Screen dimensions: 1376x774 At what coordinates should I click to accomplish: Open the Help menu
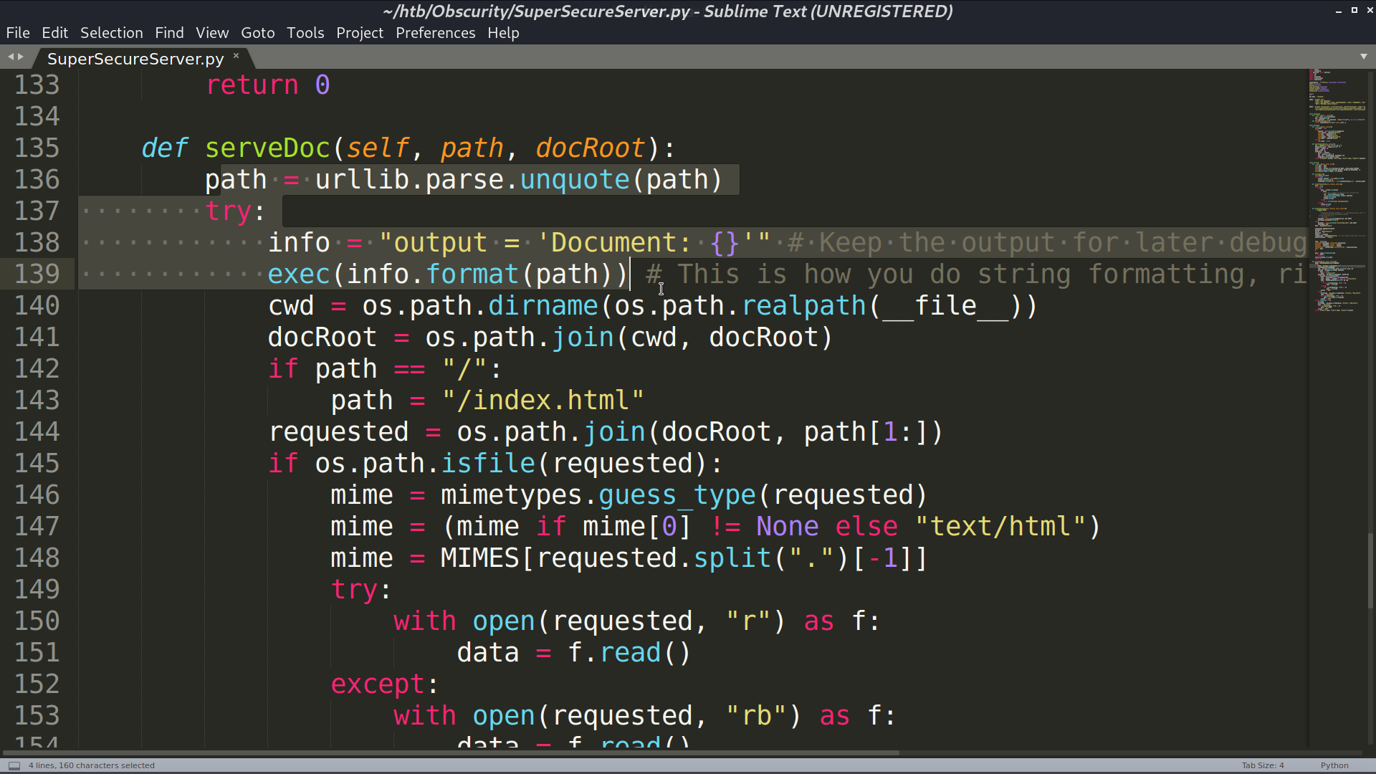pos(503,33)
